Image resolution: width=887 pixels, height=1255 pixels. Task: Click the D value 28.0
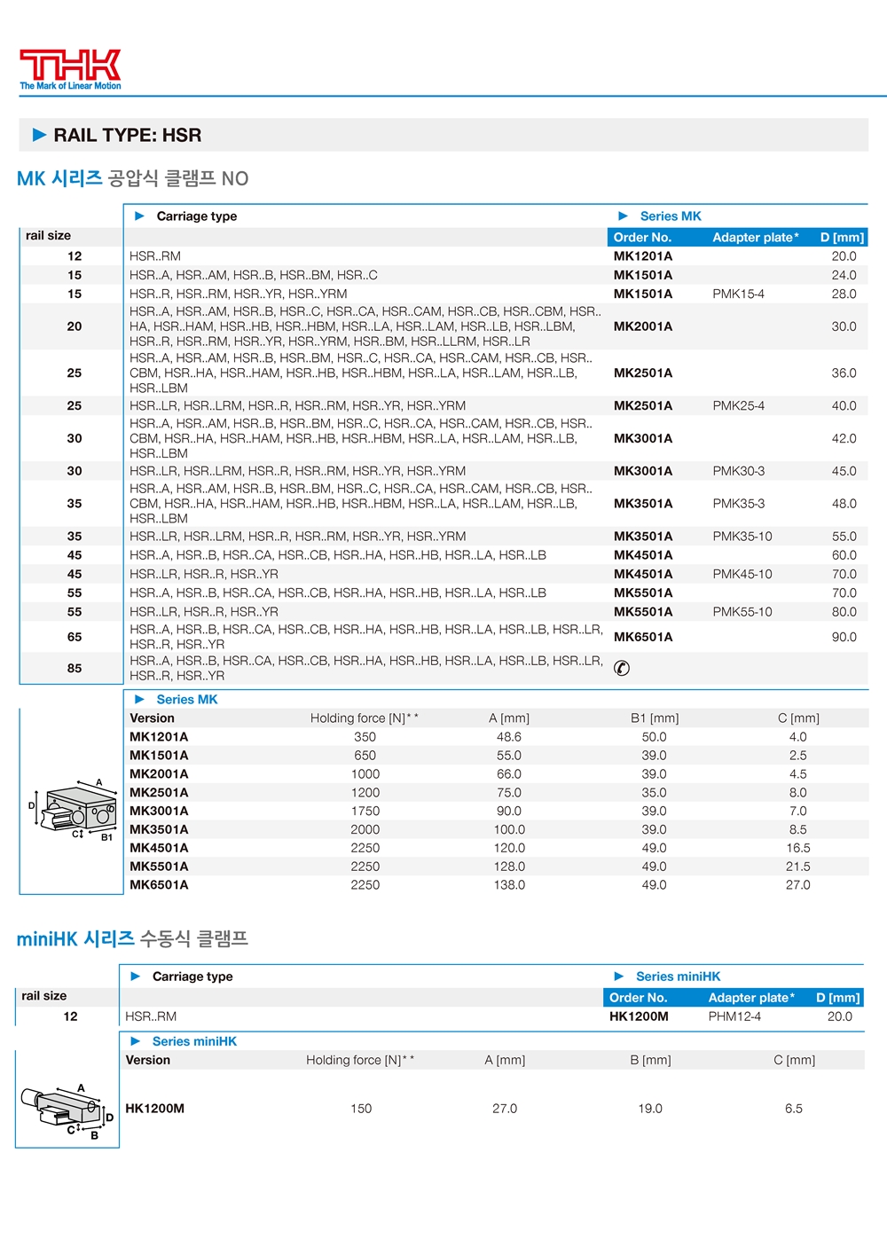click(x=844, y=294)
